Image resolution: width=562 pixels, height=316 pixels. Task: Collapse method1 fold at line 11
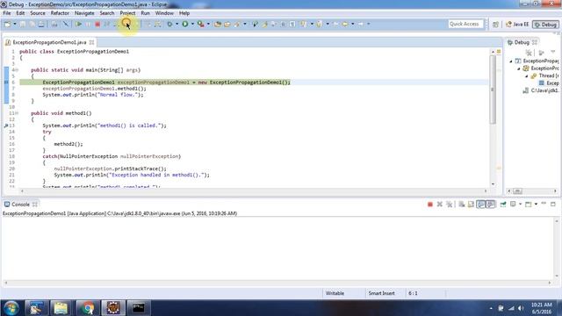[17, 113]
